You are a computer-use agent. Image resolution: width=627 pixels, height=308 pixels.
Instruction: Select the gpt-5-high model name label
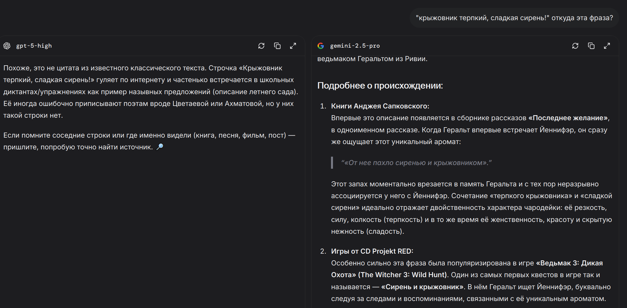pyautogui.click(x=34, y=46)
